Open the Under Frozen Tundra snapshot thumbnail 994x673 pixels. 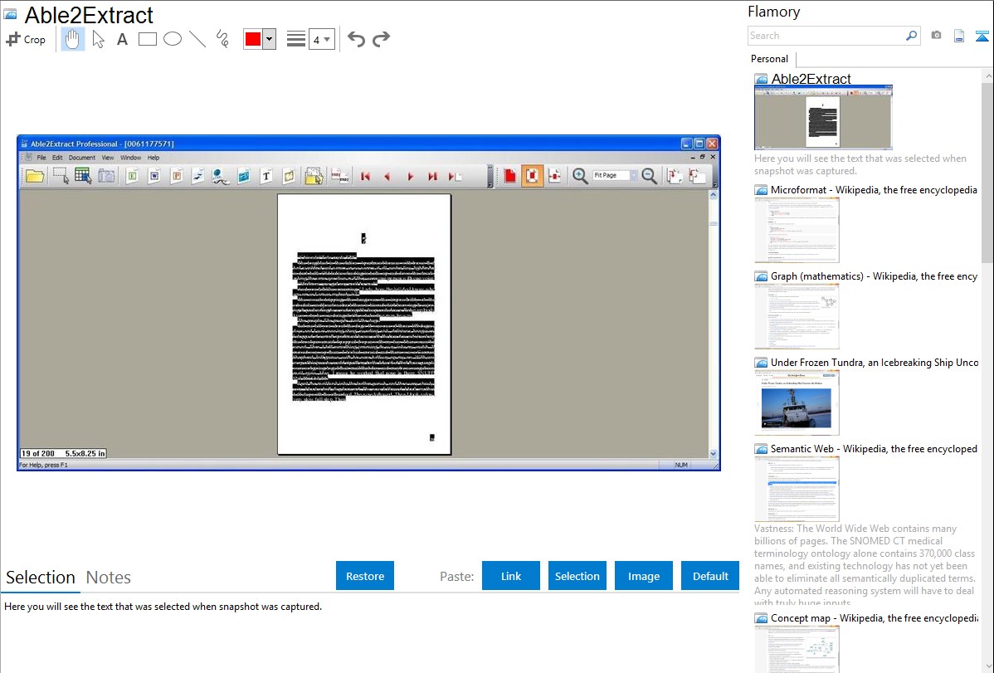pos(797,402)
